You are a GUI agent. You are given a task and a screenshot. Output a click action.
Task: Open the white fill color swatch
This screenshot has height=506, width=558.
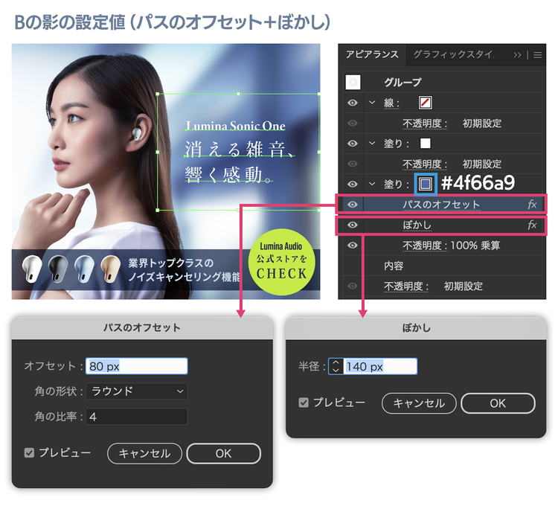pos(426,144)
